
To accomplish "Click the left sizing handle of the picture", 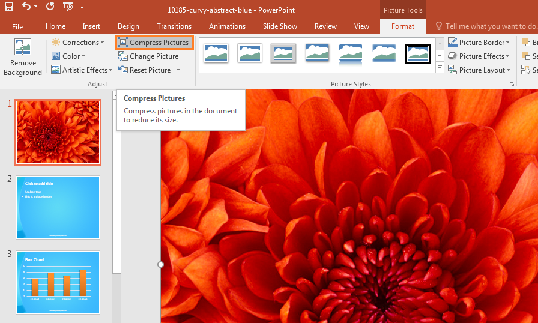I will click(x=160, y=264).
